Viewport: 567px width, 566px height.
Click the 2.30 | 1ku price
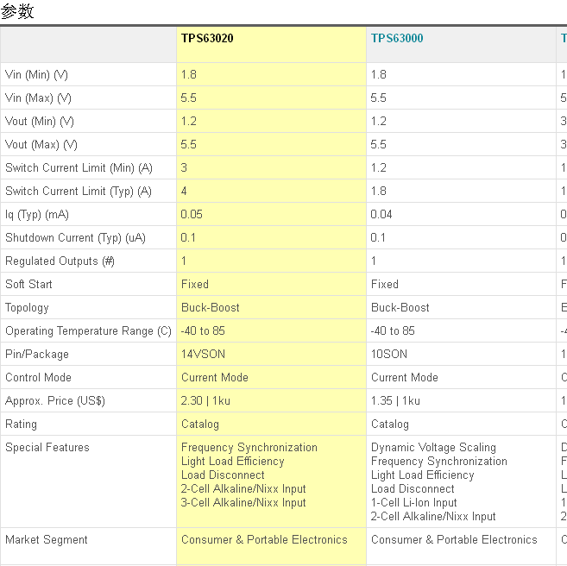click(x=205, y=401)
